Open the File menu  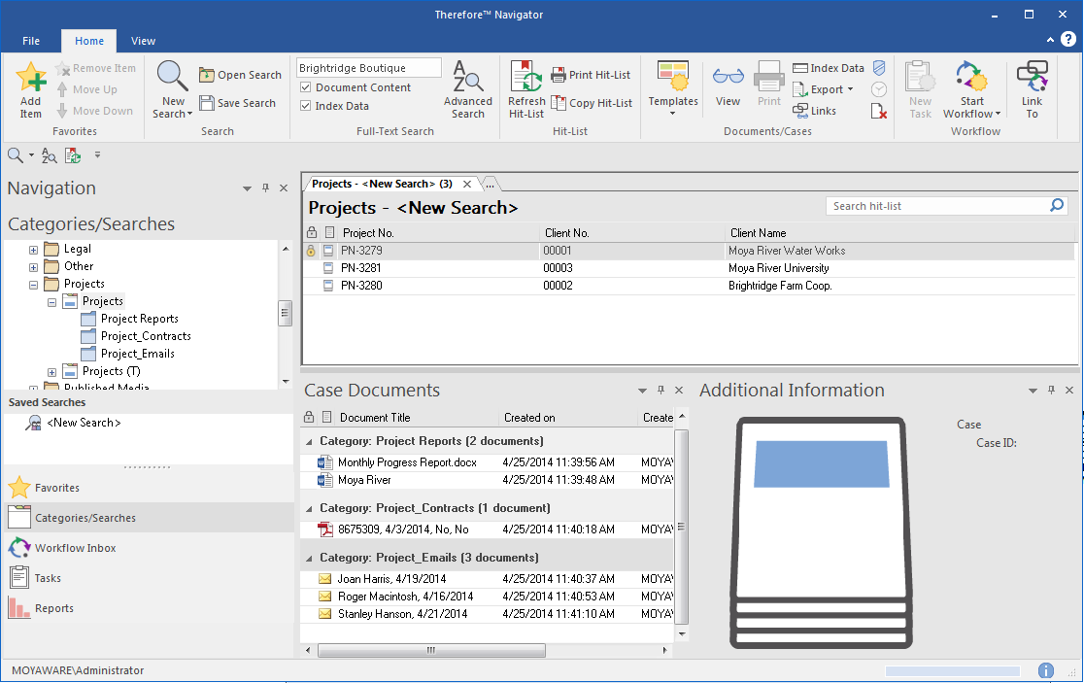coord(31,41)
